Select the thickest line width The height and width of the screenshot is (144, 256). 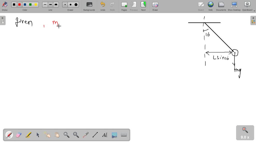click(56, 4)
